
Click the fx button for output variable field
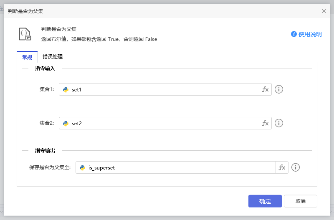[282, 167]
